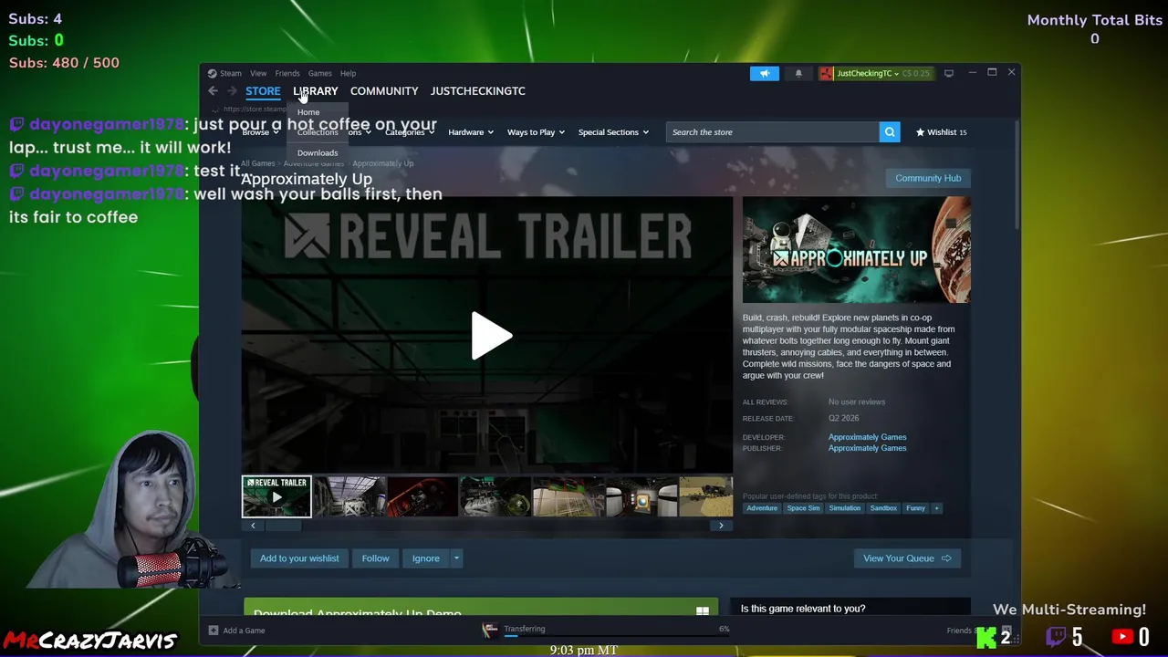Open the Approximately Games publisher link
1168x657 pixels.
(x=867, y=448)
